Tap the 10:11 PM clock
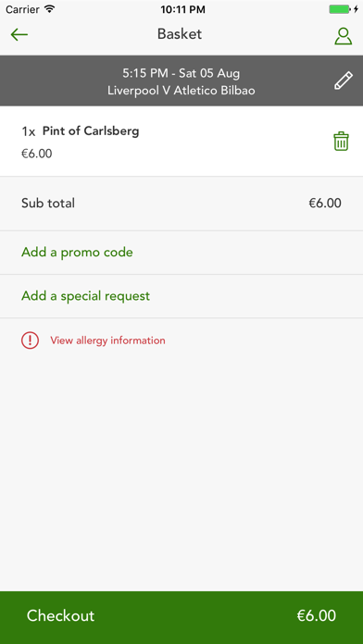This screenshot has width=363, height=644. pos(182,9)
